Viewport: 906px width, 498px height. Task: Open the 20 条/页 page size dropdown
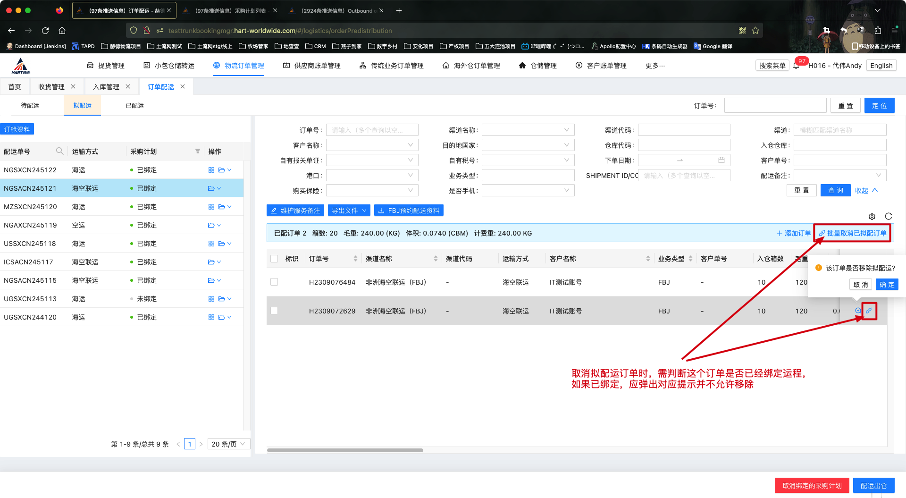[228, 444]
